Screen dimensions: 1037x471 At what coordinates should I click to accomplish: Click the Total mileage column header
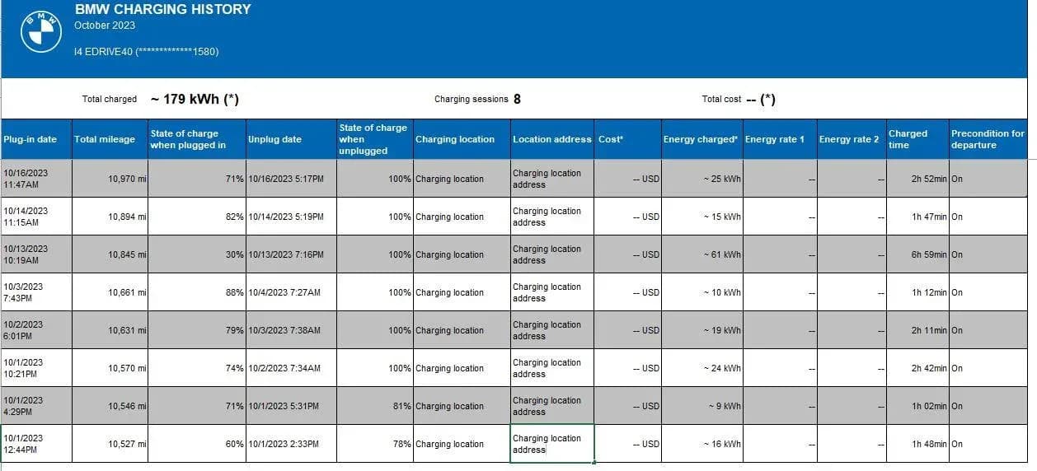click(x=110, y=139)
